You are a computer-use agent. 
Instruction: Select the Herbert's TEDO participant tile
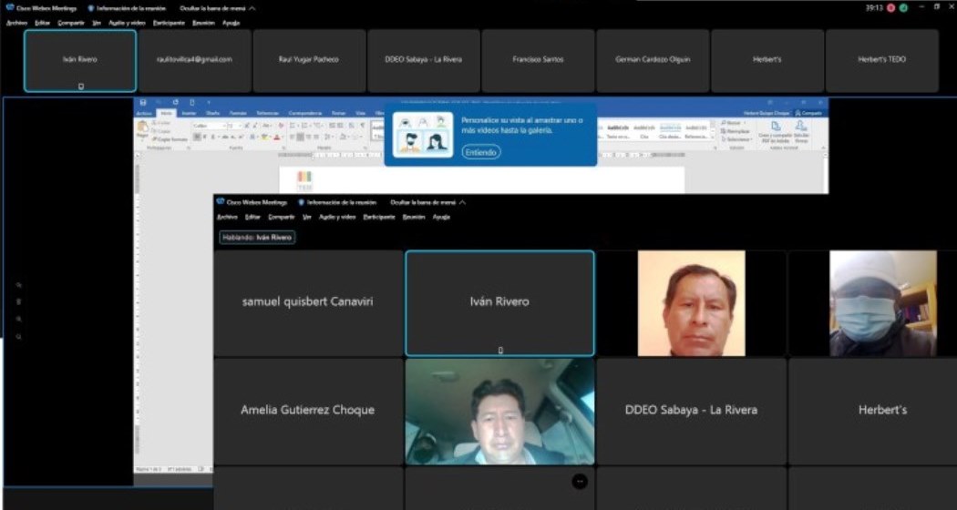click(x=881, y=60)
